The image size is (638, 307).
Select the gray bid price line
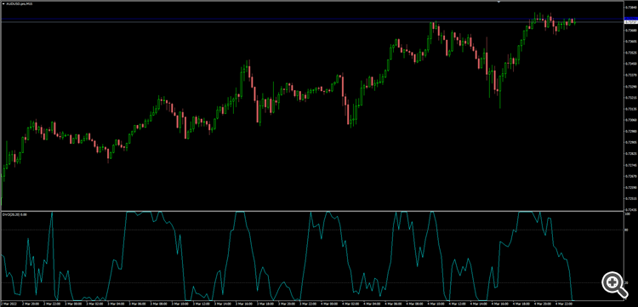pyautogui.click(x=311, y=22)
